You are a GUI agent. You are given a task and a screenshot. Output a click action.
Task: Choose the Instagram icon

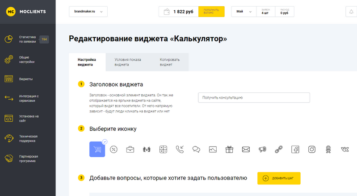tap(312, 150)
